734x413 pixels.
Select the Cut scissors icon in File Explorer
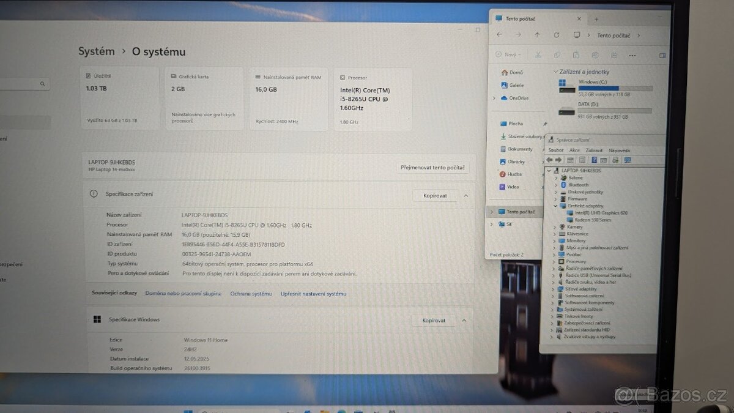(x=538, y=54)
